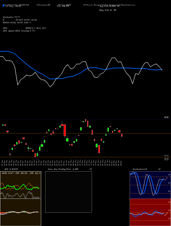Open the blue Stochastics chart panel
The height and width of the screenshot is (226, 171).
point(150,185)
